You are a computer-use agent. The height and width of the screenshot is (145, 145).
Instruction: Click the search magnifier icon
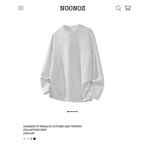coord(118,8)
